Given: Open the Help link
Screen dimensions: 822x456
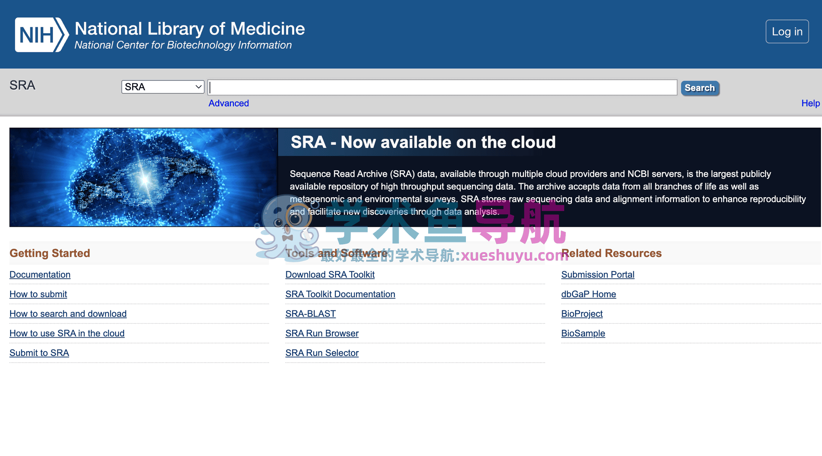Looking at the screenshot, I should [810, 103].
